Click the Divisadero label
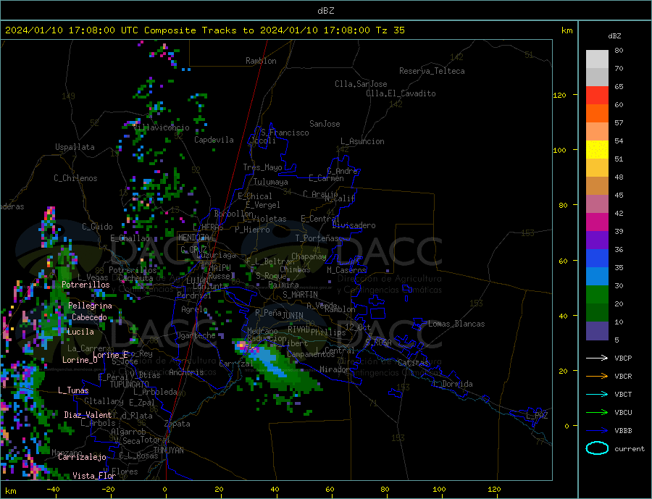The width and height of the screenshot is (652, 499). click(354, 225)
